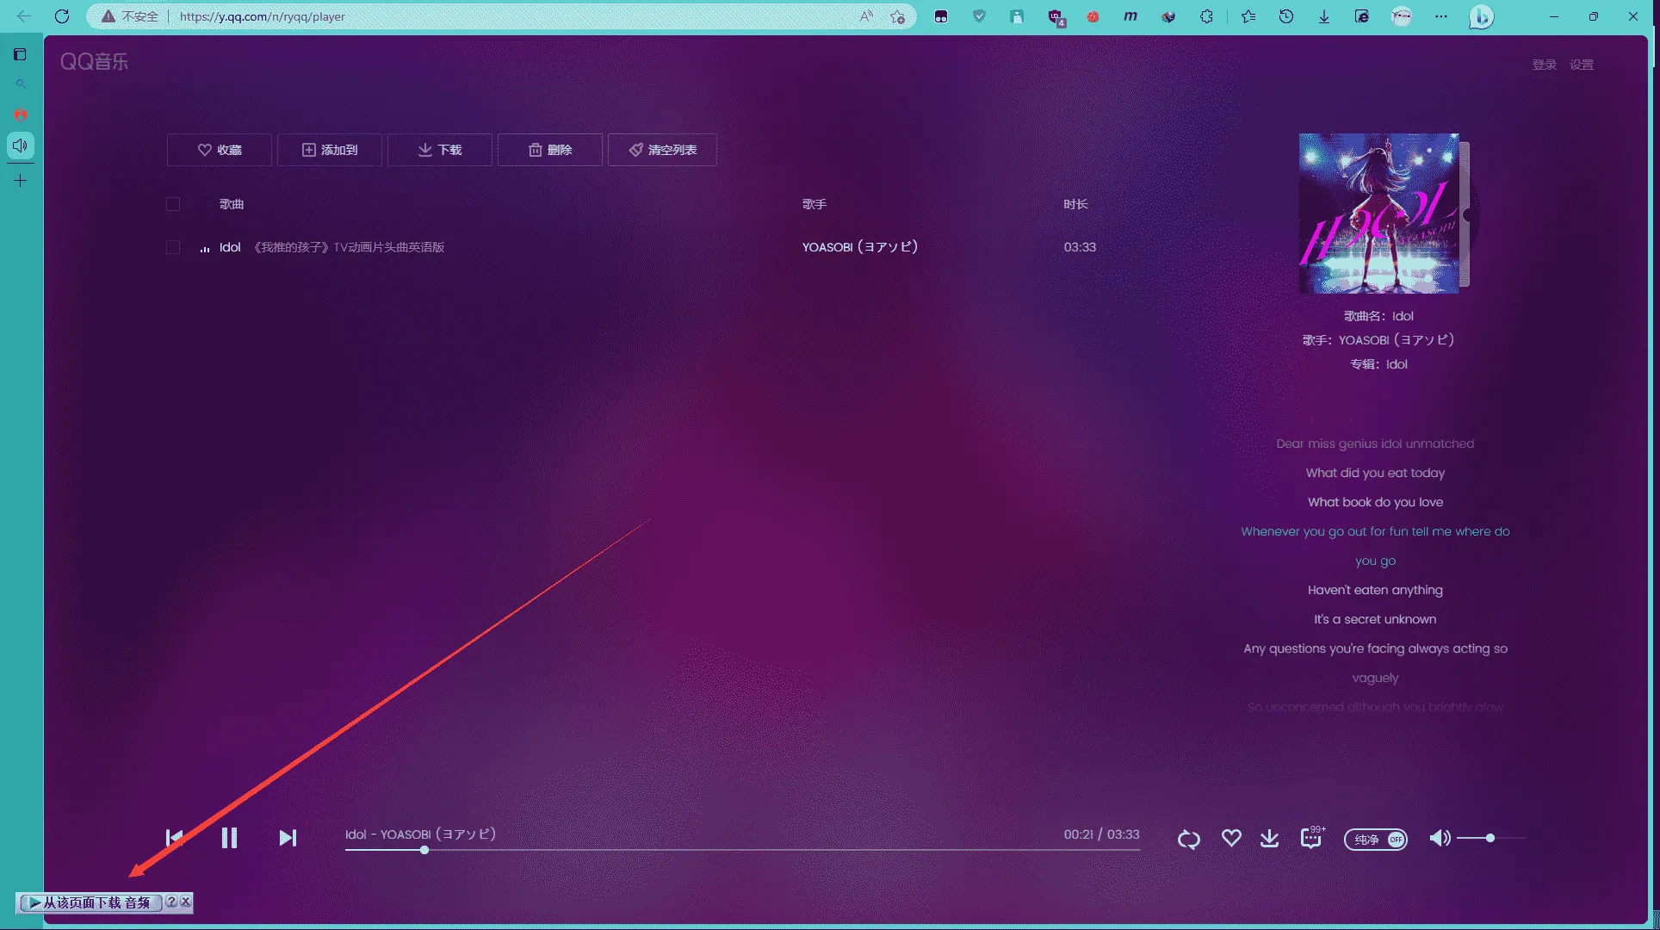Open the 设置 menu

coord(1581,65)
